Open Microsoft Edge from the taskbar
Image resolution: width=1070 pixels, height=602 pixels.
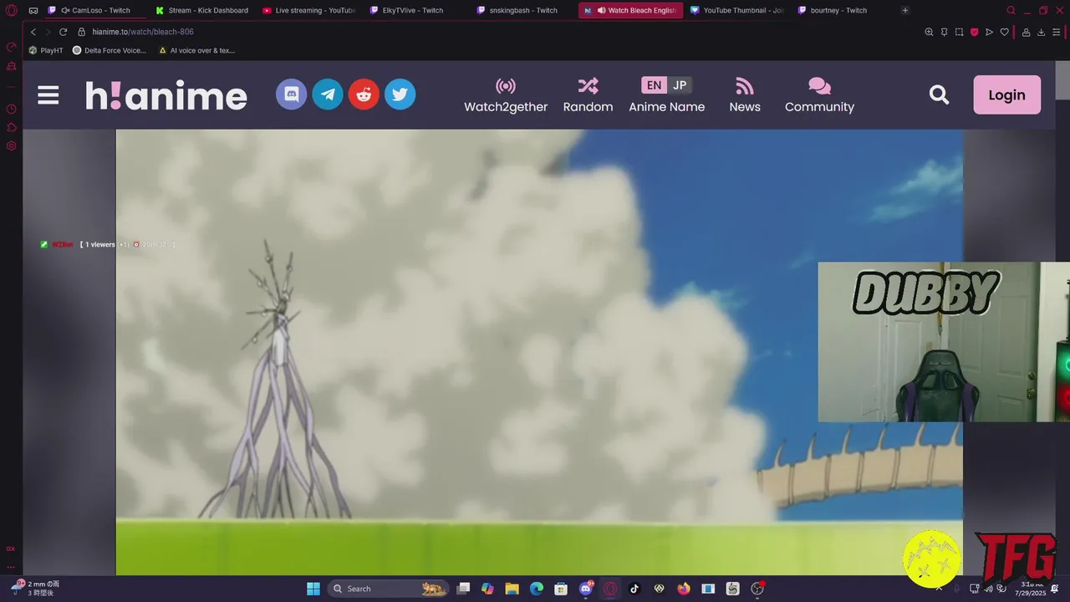tap(537, 589)
